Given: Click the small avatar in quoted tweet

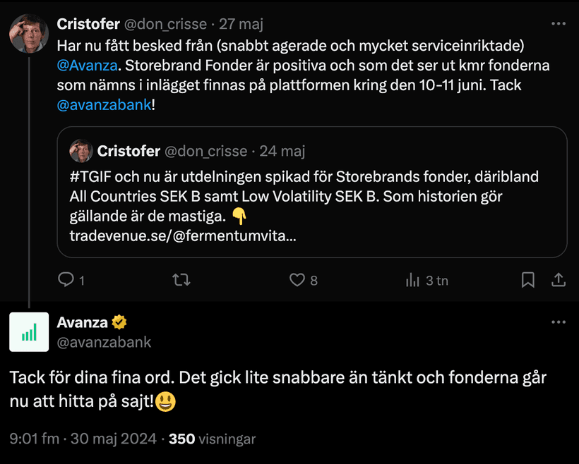Looking at the screenshot, I should [81, 151].
